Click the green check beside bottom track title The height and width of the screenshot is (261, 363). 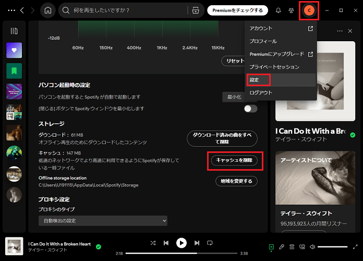99,247
